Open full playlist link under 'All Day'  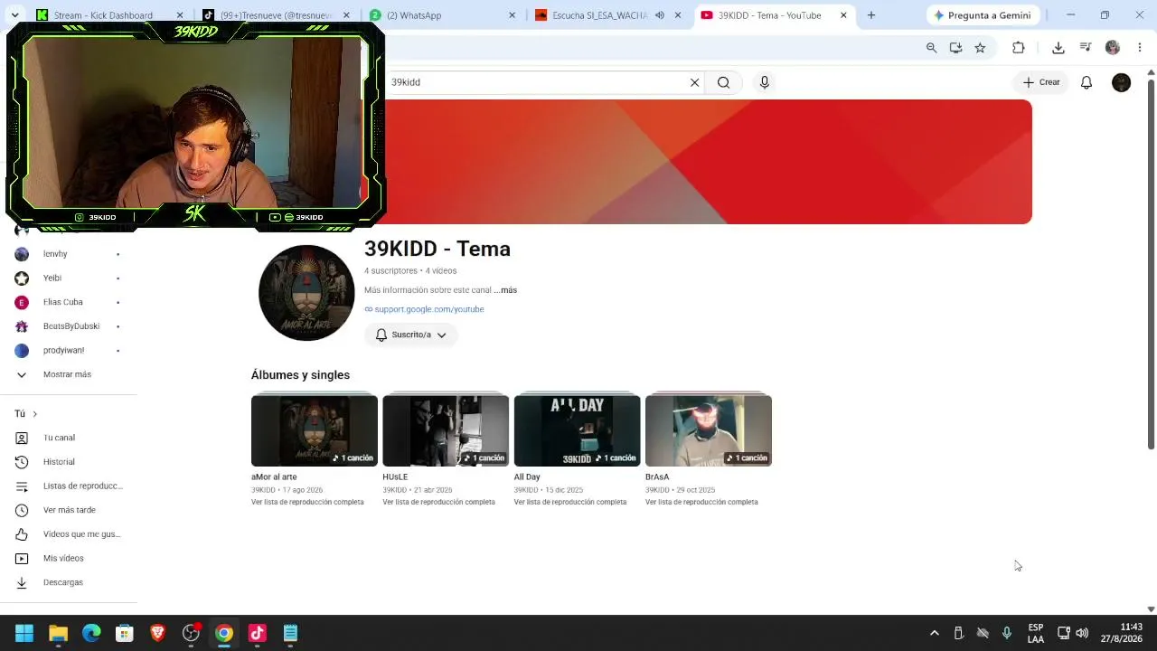tap(570, 502)
